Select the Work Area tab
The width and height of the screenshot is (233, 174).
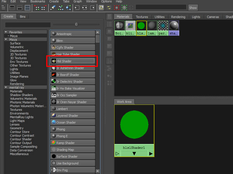coord(124,102)
